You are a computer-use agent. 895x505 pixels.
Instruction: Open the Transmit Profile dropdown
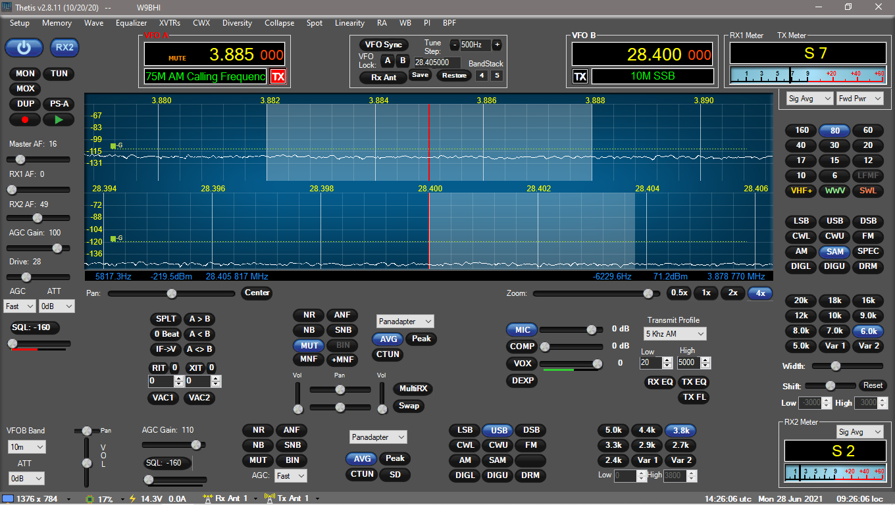[675, 334]
